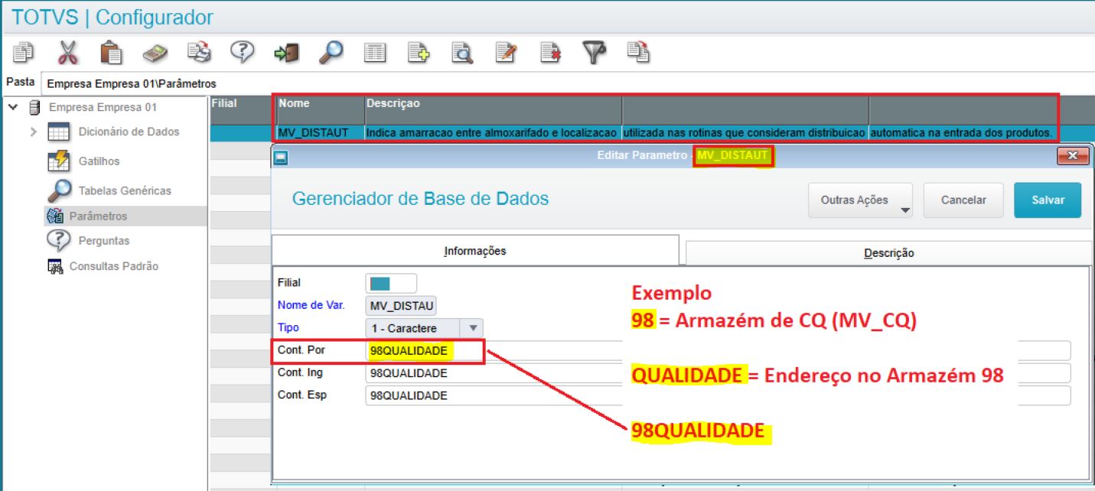Click 'utilizada nas rotinas' description cell

click(745, 133)
